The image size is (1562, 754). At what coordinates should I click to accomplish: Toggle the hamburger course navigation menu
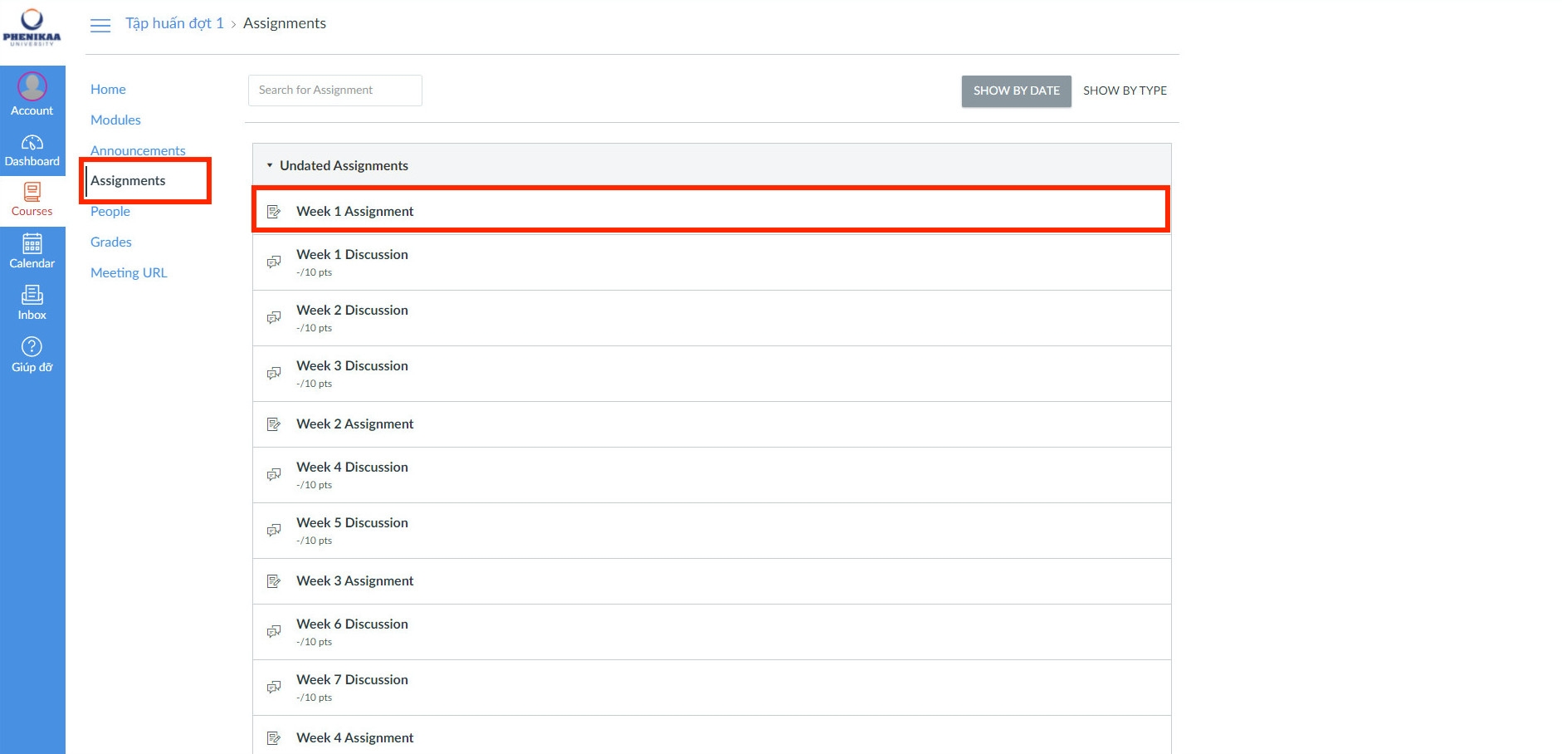(100, 26)
